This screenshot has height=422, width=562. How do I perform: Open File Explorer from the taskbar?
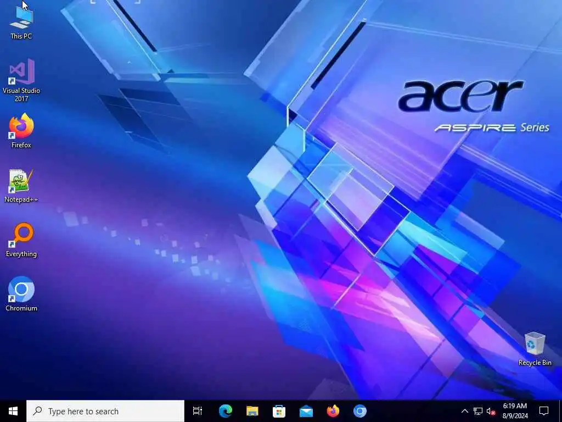click(252, 411)
